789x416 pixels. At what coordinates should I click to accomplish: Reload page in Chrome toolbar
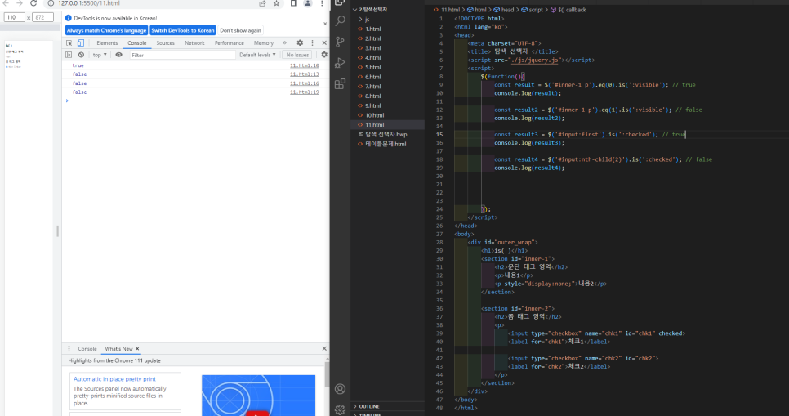33,3
